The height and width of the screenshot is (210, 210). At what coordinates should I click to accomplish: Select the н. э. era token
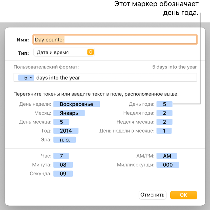[65, 140]
